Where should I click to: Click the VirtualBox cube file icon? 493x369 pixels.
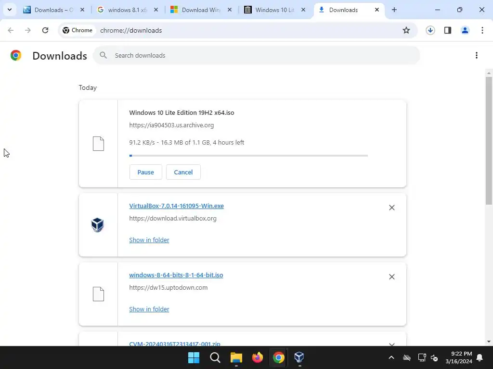97,225
